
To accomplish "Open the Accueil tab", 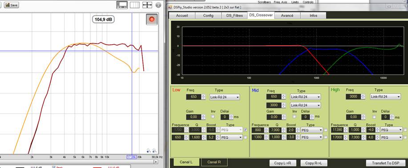I will click(182, 16).
